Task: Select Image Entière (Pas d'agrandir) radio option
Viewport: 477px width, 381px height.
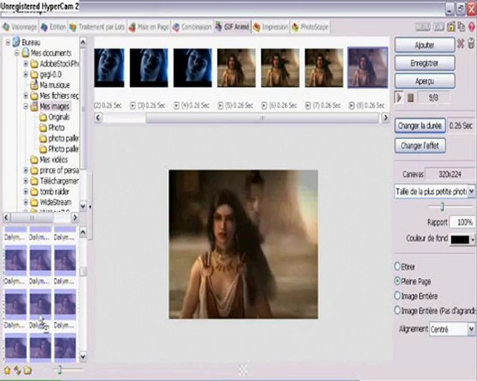Action: tap(397, 310)
